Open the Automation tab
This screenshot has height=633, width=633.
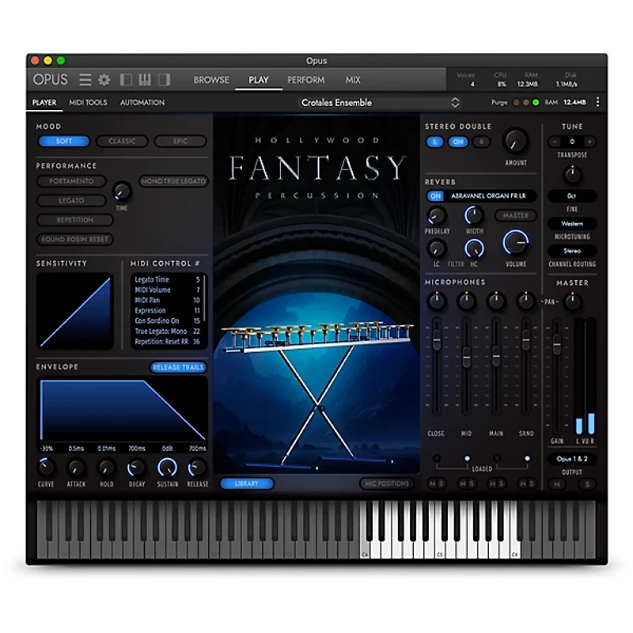[142, 103]
